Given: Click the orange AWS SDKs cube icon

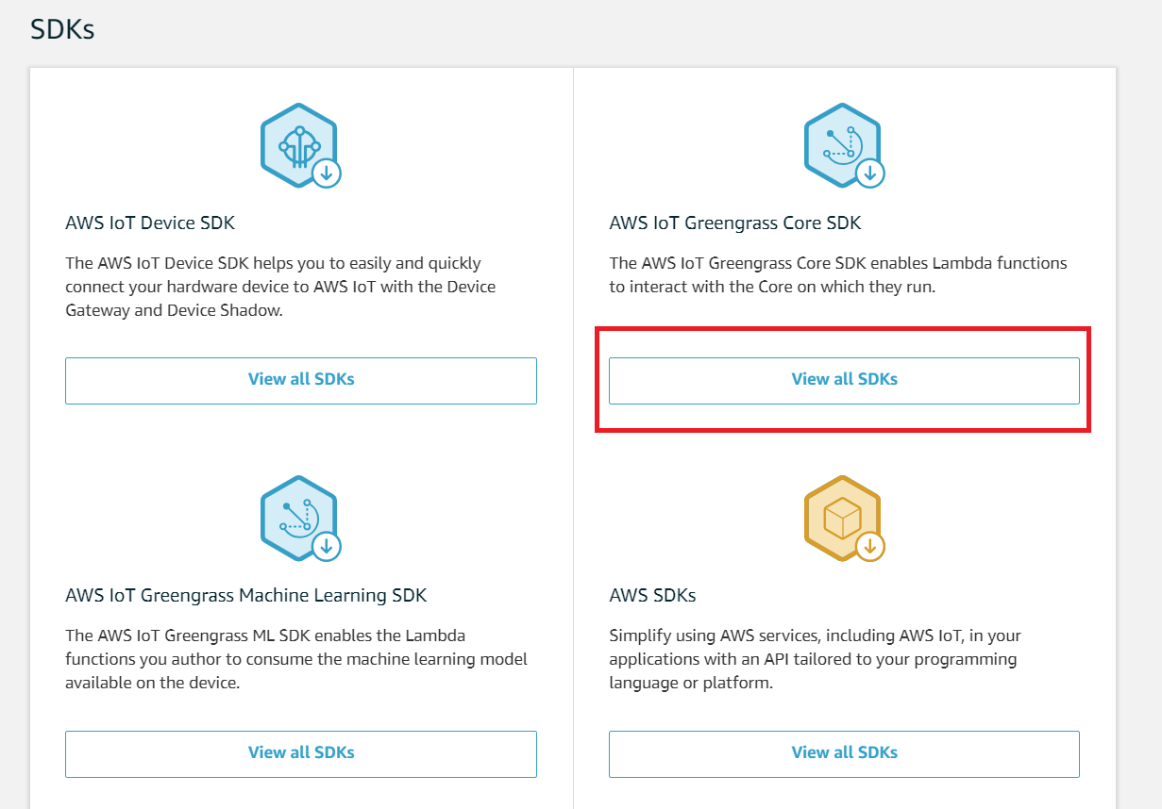Looking at the screenshot, I should point(844,518).
